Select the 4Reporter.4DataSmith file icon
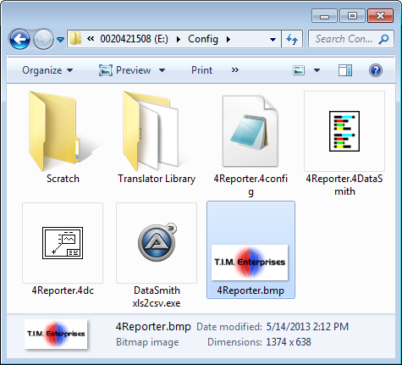Image resolution: width=402 pixels, height=365 pixels. pos(344,131)
